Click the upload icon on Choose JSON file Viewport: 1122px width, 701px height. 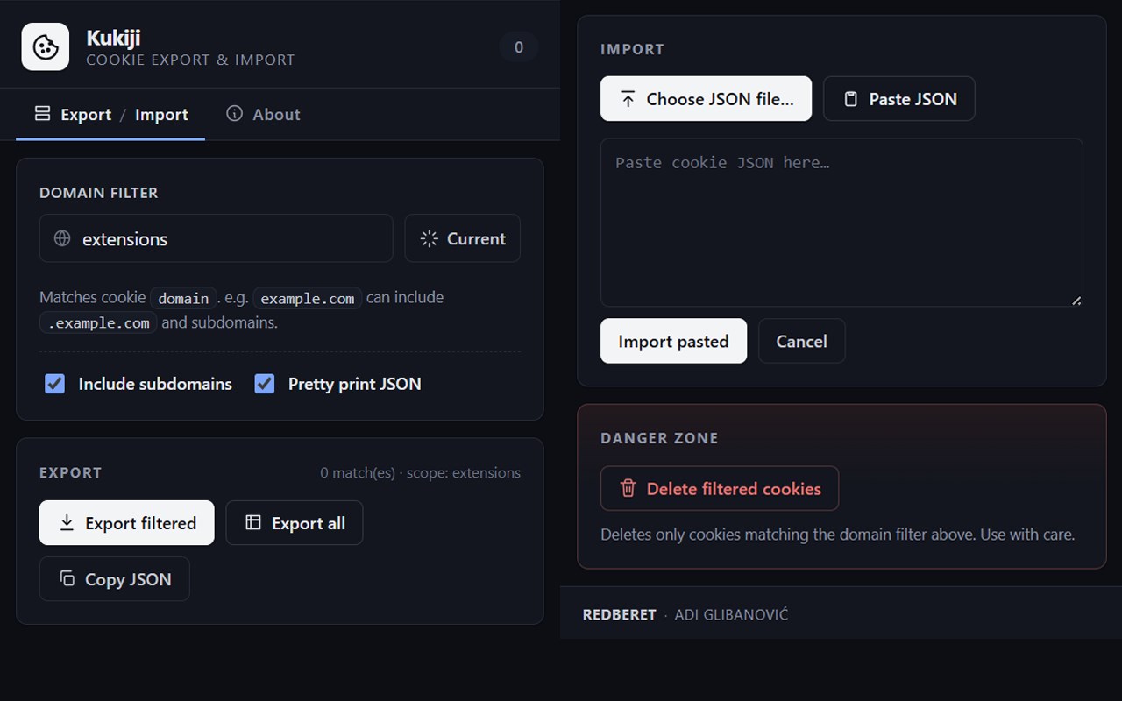(x=628, y=99)
